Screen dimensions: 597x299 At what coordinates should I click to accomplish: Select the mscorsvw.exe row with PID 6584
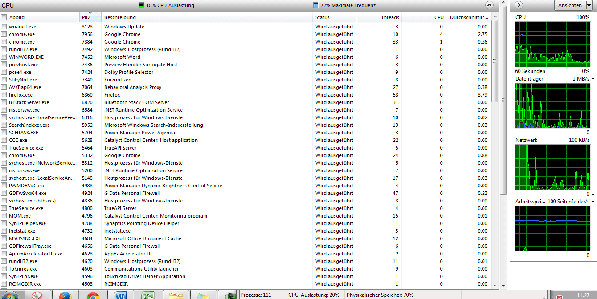[x=245, y=110]
